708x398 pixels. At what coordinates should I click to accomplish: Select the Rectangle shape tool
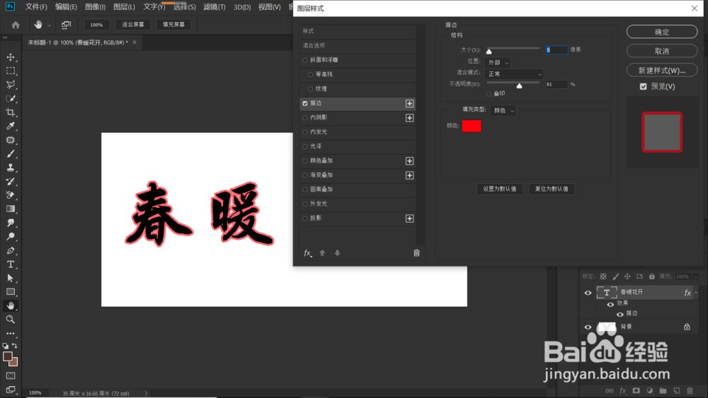(x=11, y=292)
